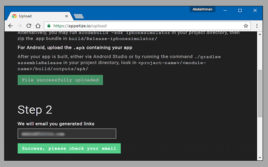
Task: Click the browser Forward arrow
Action: coord(20,25)
